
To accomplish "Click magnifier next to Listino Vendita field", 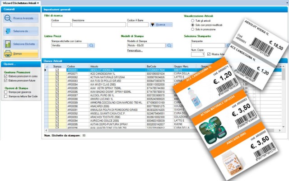I will click(x=91, y=45).
